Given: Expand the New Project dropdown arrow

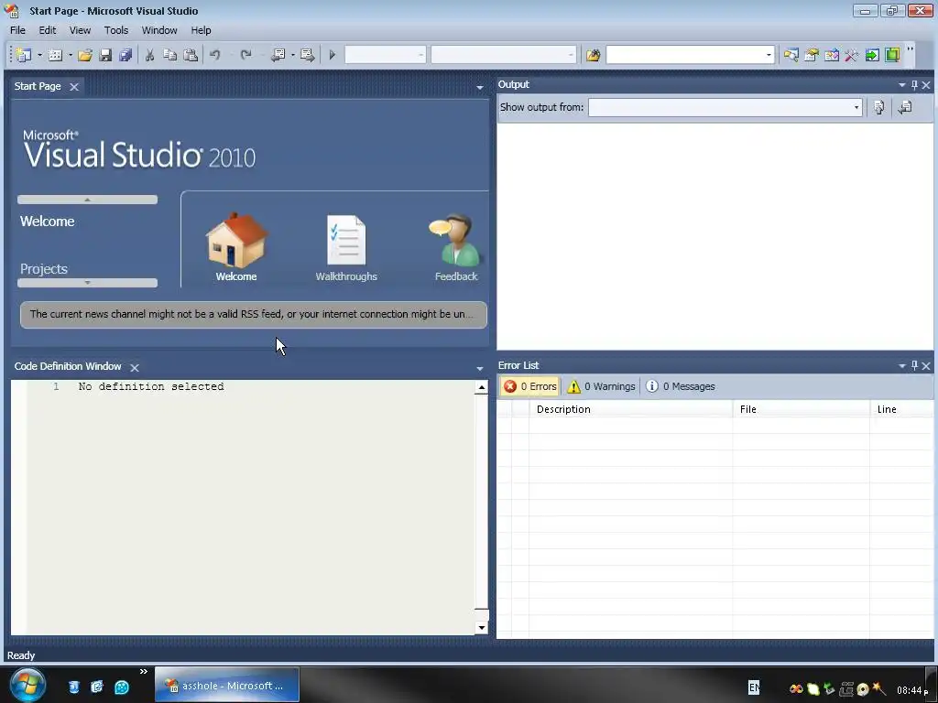Looking at the screenshot, I should pos(39,55).
